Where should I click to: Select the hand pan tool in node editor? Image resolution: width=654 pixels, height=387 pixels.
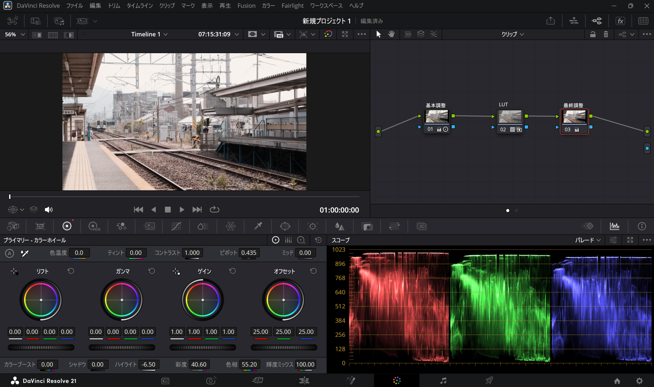tap(391, 34)
